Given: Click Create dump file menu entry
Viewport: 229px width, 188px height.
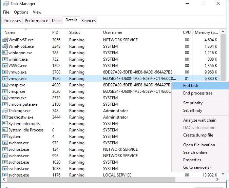Looking at the screenshot, I should [x=198, y=135].
